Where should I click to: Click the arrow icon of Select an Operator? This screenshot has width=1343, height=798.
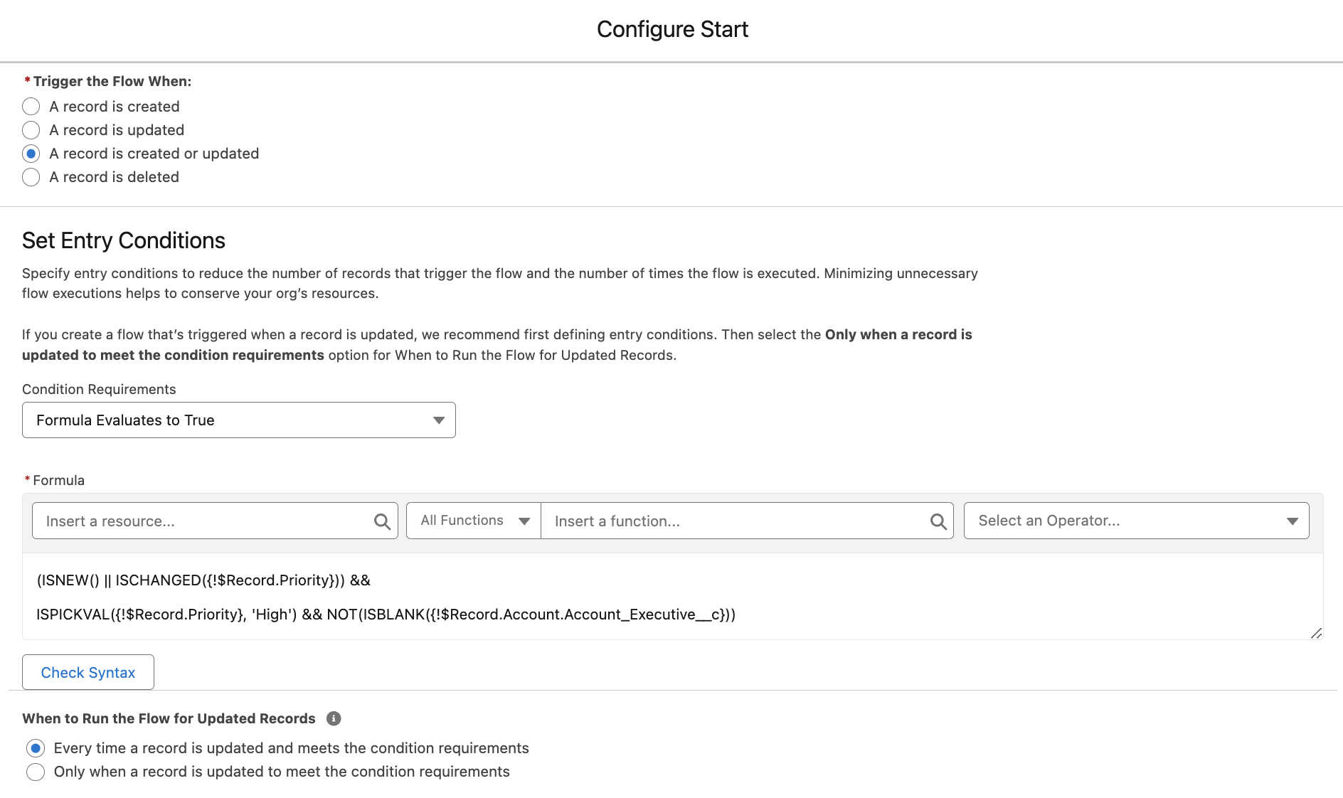click(1292, 521)
